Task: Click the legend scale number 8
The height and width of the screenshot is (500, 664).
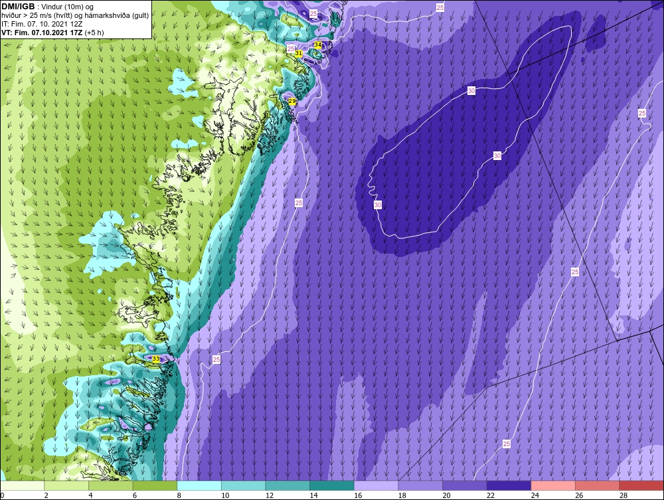Action: (x=179, y=495)
